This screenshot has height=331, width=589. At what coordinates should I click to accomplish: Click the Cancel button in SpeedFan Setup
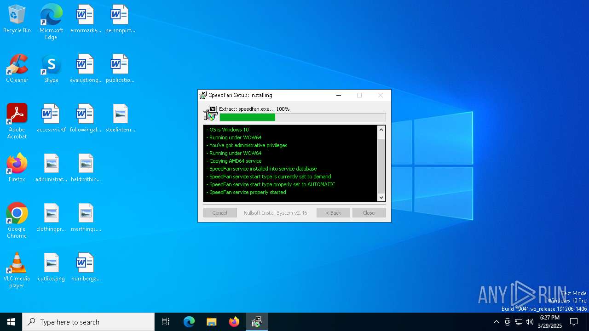pyautogui.click(x=220, y=213)
